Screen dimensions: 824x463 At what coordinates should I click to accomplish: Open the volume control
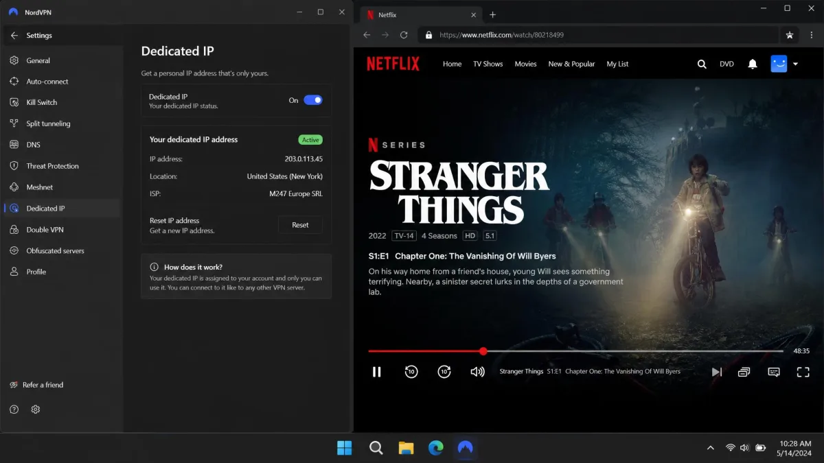pos(477,372)
